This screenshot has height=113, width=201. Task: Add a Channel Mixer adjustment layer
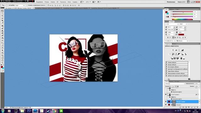click(x=185, y=54)
